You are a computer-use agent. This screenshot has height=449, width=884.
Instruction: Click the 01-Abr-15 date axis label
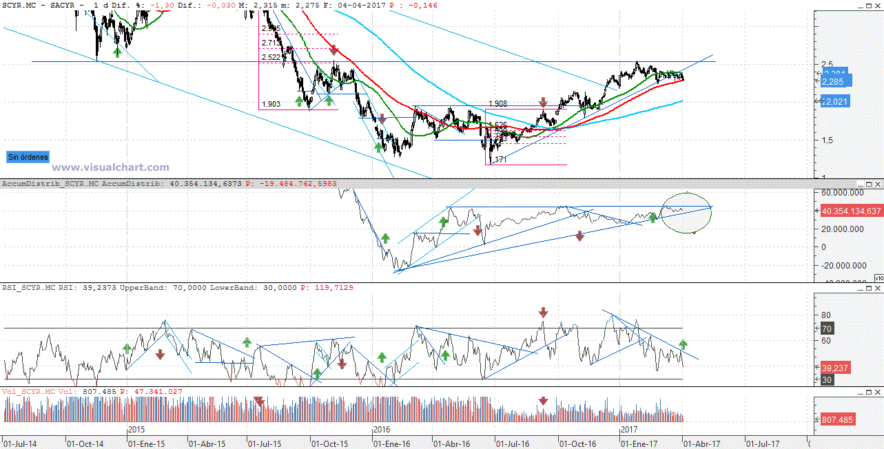[207, 443]
